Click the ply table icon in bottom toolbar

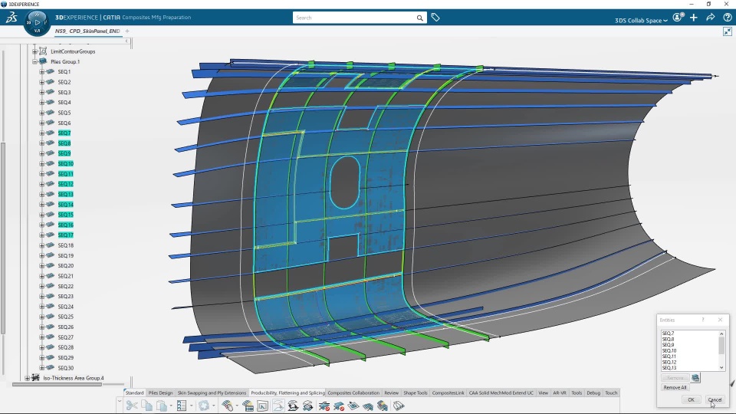coord(248,406)
